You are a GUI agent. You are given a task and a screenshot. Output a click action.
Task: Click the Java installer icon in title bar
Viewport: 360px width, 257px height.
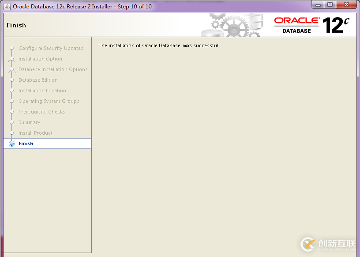click(7, 7)
